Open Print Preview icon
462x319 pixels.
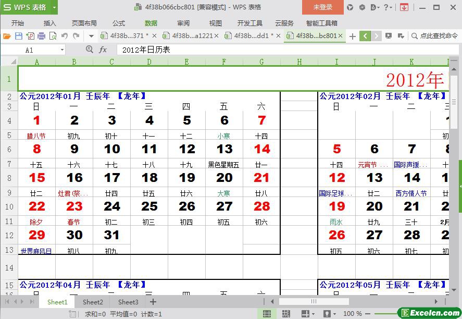click(53, 36)
